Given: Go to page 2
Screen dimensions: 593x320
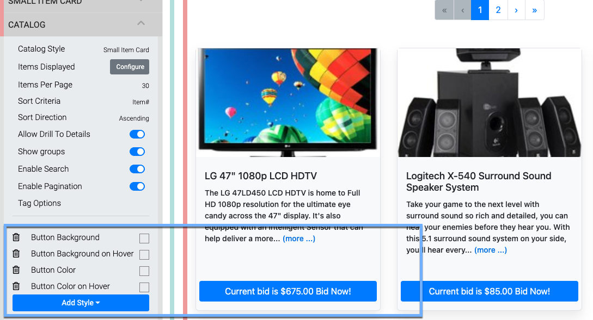Looking at the screenshot, I should click(x=498, y=10).
